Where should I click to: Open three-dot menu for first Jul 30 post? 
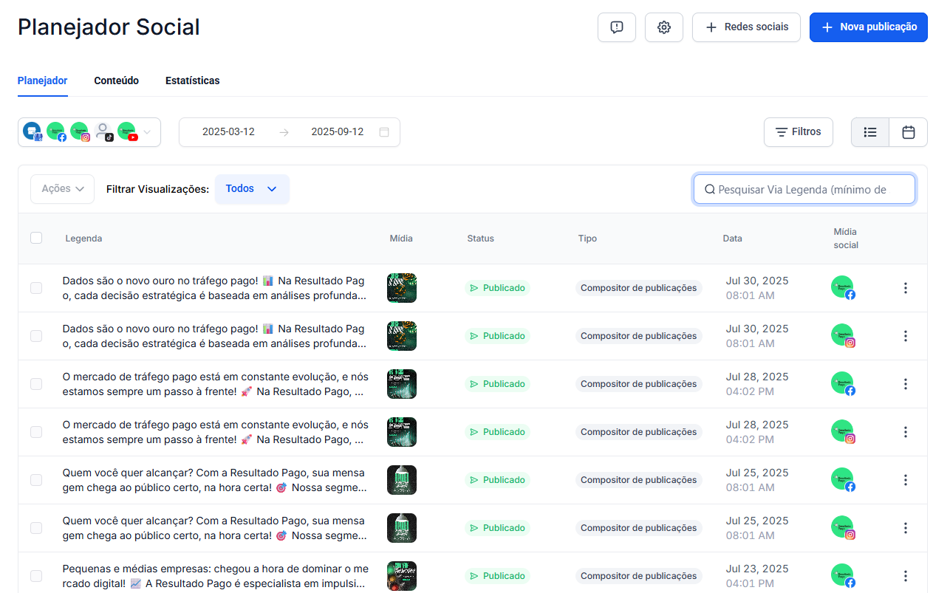[905, 288]
